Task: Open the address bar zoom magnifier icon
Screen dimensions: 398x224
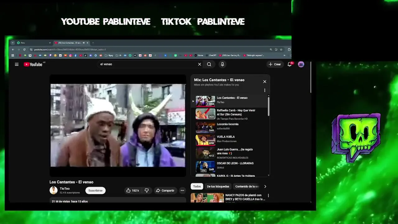Action: click(271, 49)
